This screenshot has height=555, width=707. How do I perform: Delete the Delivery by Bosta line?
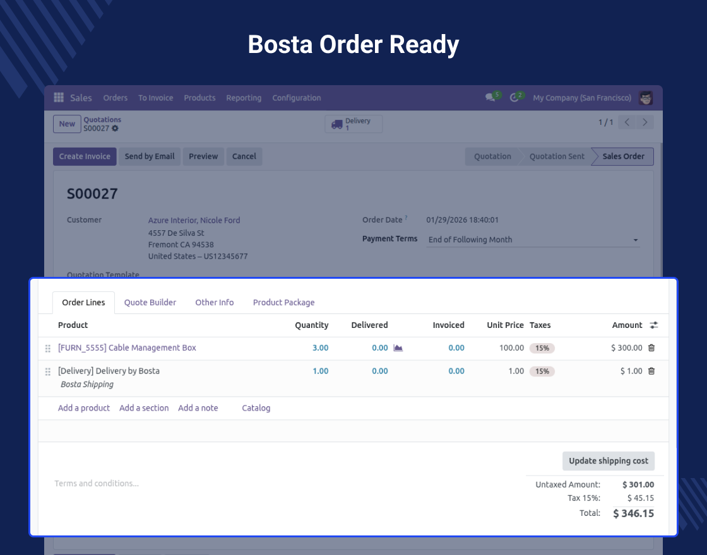pyautogui.click(x=651, y=371)
